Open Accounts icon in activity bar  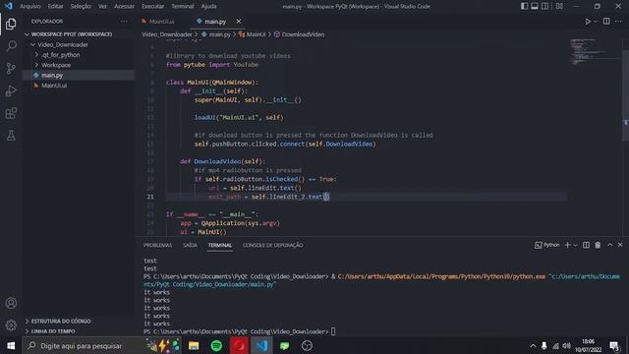pos(11,303)
